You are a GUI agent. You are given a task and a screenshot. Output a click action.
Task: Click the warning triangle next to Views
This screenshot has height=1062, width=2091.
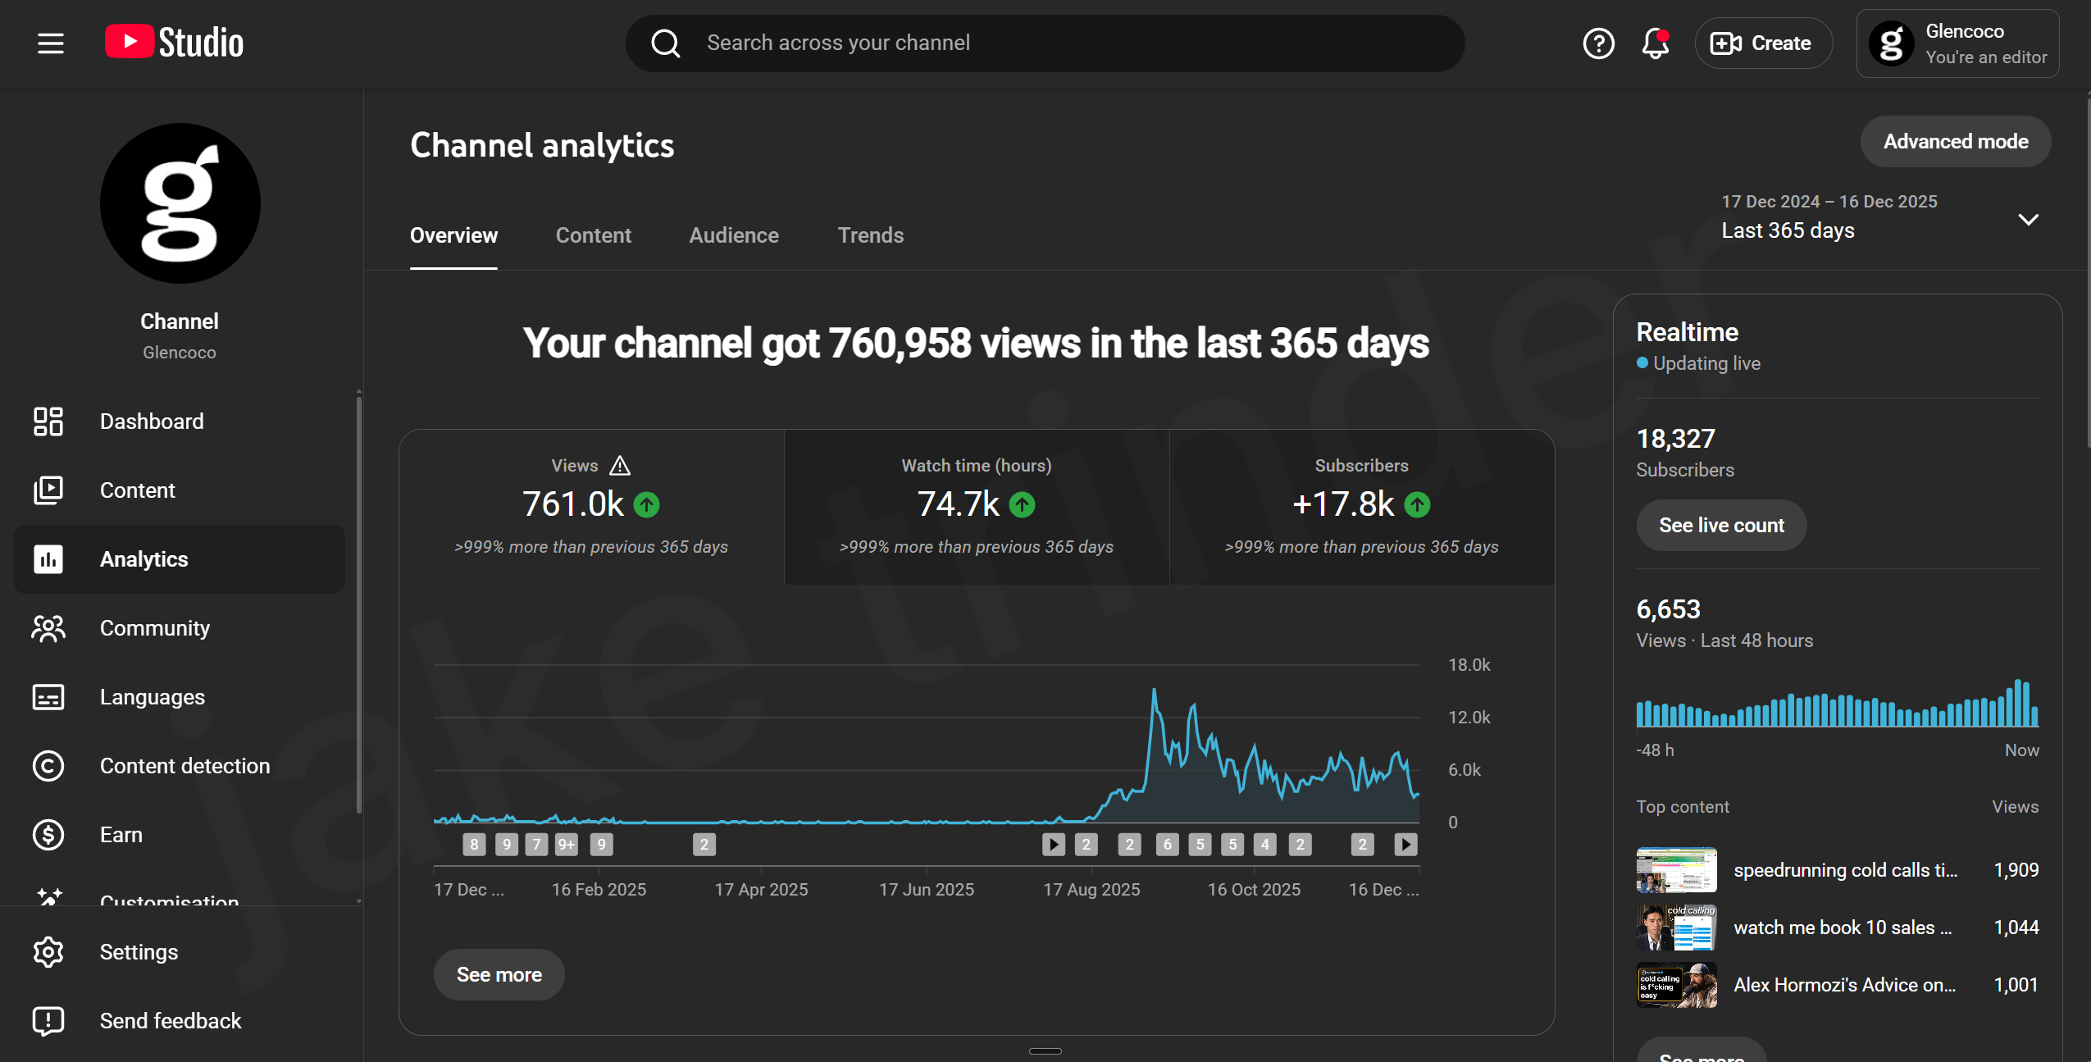pos(619,465)
